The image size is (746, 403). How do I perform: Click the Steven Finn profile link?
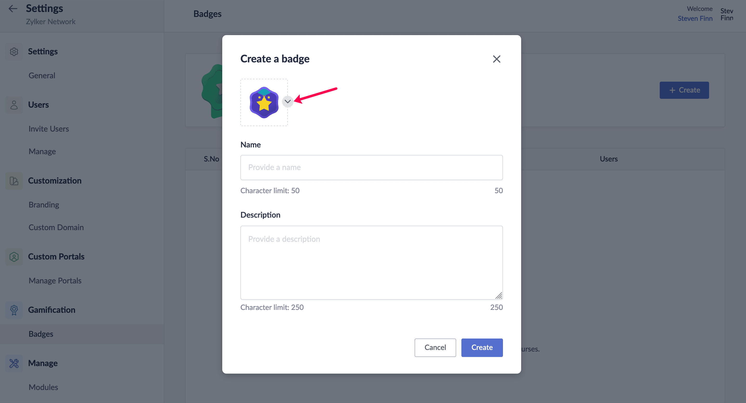pos(695,18)
